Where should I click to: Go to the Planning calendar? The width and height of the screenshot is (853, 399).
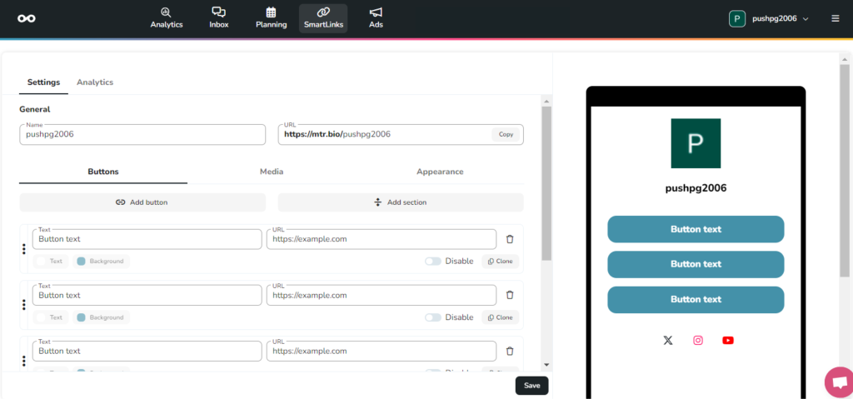pos(271,18)
